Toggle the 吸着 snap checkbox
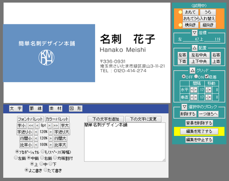The width and height of the screenshot is (229, 181). point(207,77)
